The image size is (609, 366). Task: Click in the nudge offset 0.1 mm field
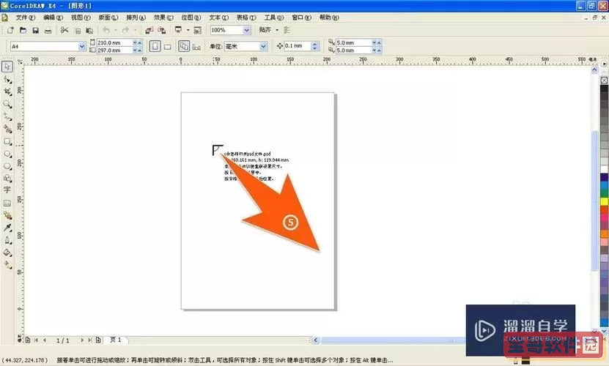coord(298,46)
